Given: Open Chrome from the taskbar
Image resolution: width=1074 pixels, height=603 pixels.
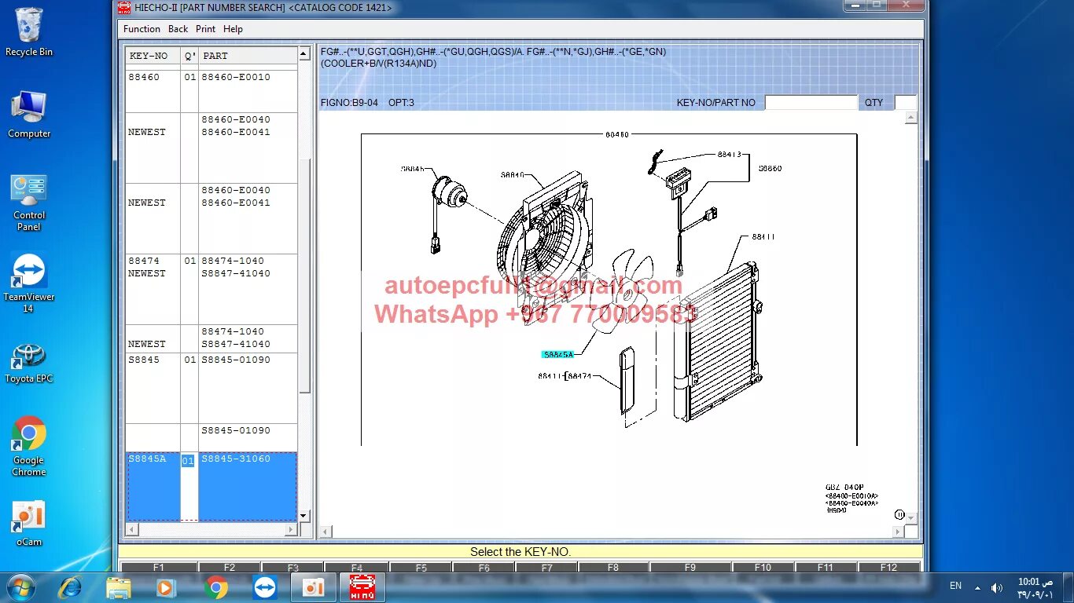Looking at the screenshot, I should [216, 587].
